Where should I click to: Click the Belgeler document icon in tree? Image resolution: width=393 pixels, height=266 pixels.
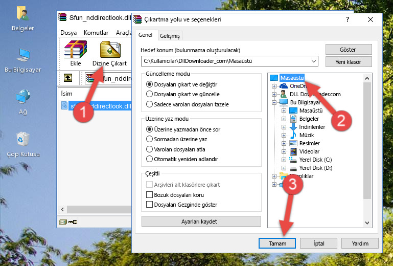[x=293, y=119]
